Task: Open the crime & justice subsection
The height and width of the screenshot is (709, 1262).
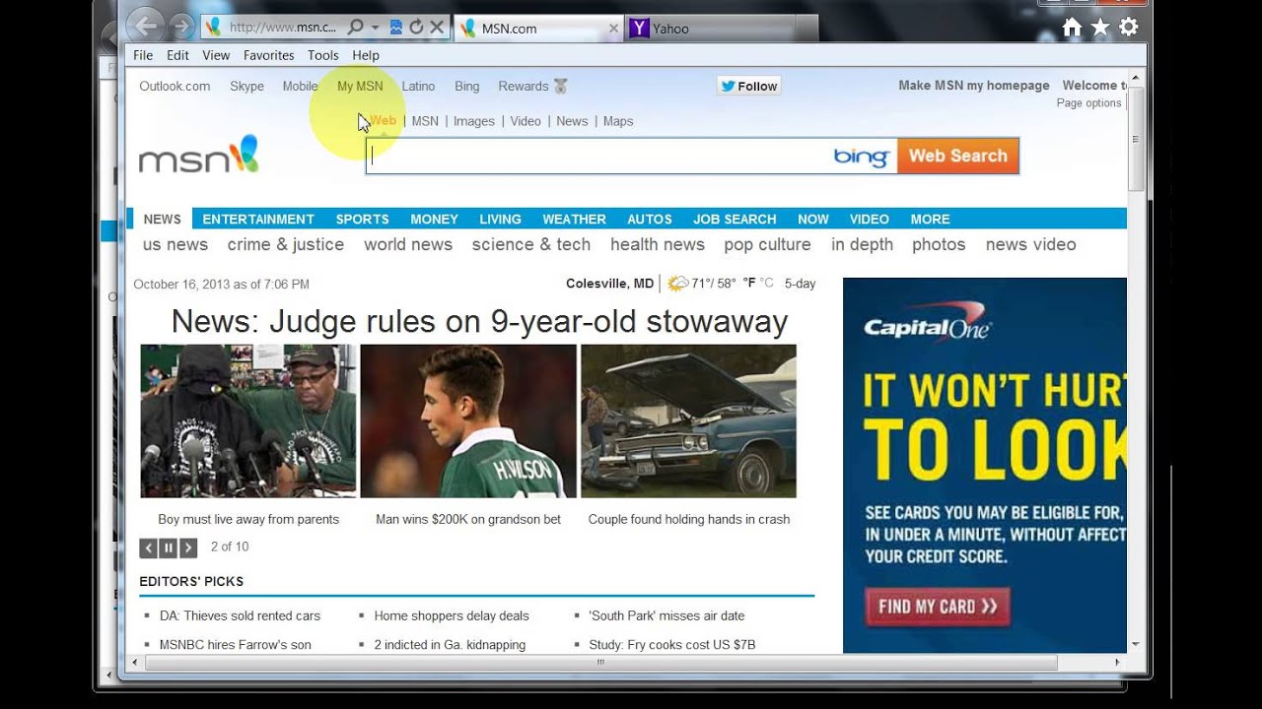Action: [286, 244]
